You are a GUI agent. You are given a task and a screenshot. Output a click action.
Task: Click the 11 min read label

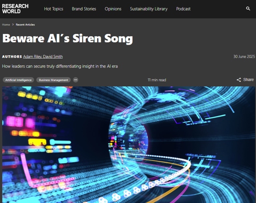click(157, 80)
